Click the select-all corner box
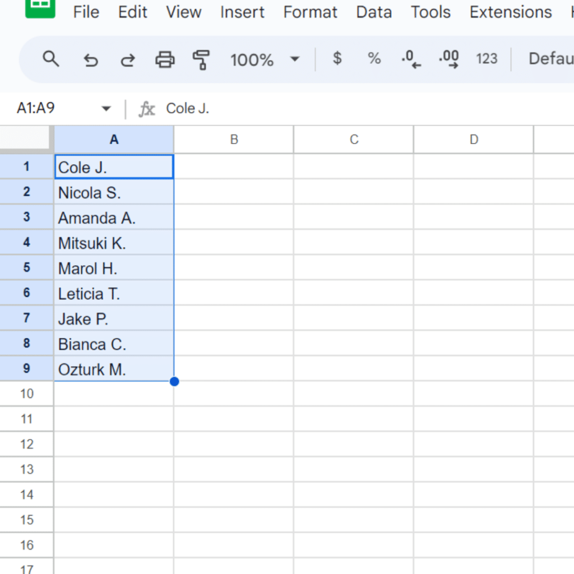The image size is (574, 574). (x=25, y=138)
